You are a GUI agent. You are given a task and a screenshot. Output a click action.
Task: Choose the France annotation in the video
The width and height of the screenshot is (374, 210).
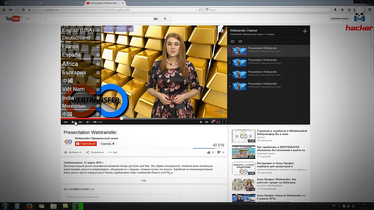coord(81,46)
